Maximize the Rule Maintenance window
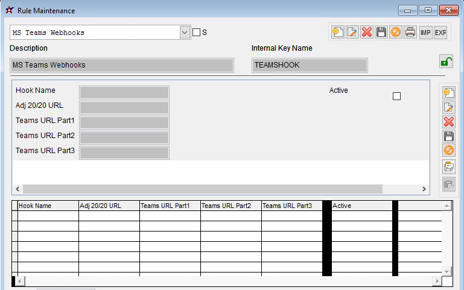464x290 pixels. point(428,10)
